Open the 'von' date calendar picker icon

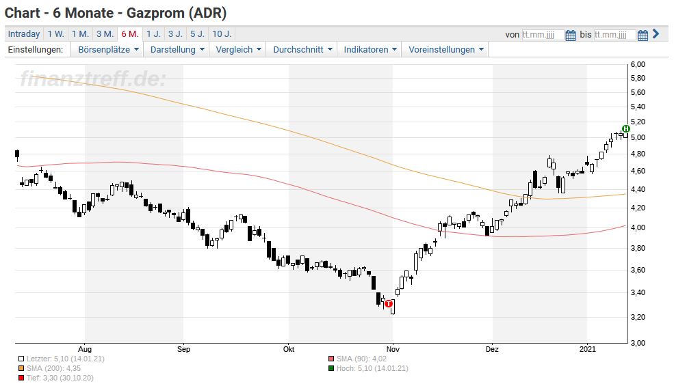[571, 35]
